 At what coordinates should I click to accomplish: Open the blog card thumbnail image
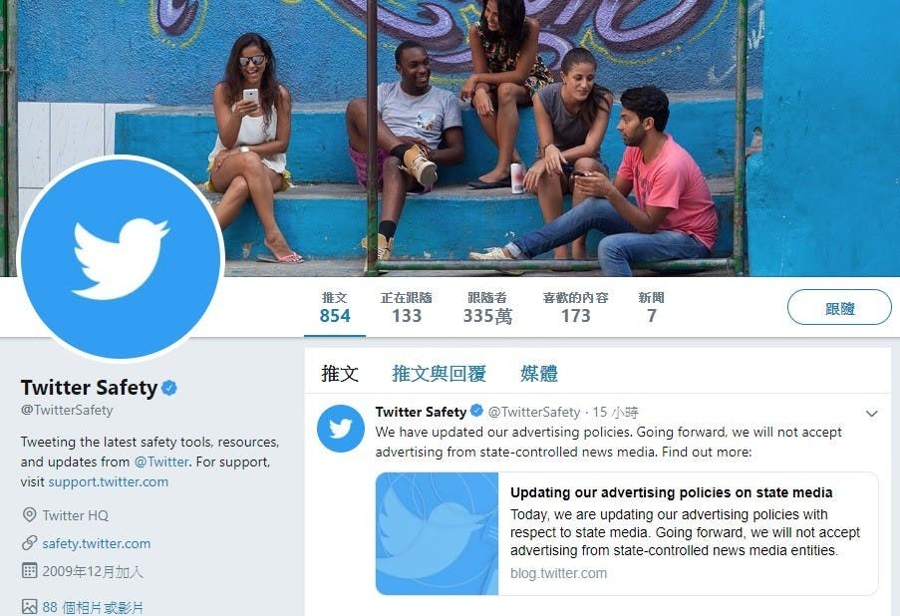tap(438, 533)
